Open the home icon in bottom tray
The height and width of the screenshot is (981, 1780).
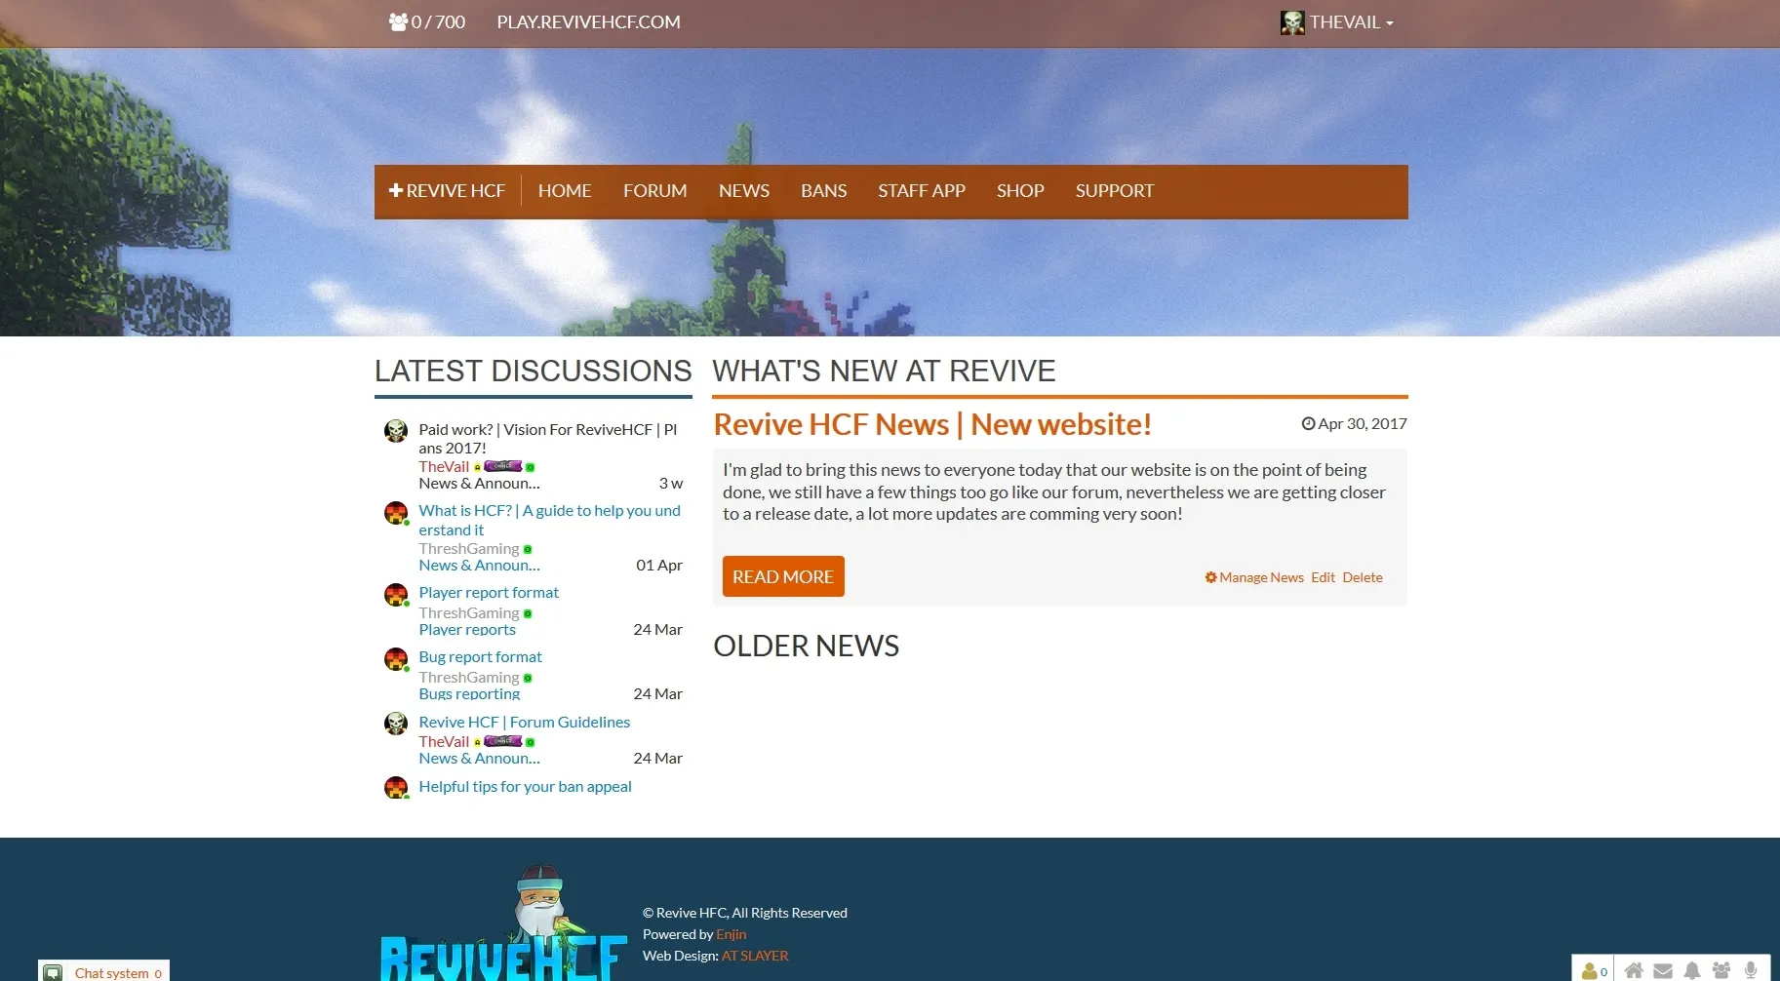click(1634, 971)
